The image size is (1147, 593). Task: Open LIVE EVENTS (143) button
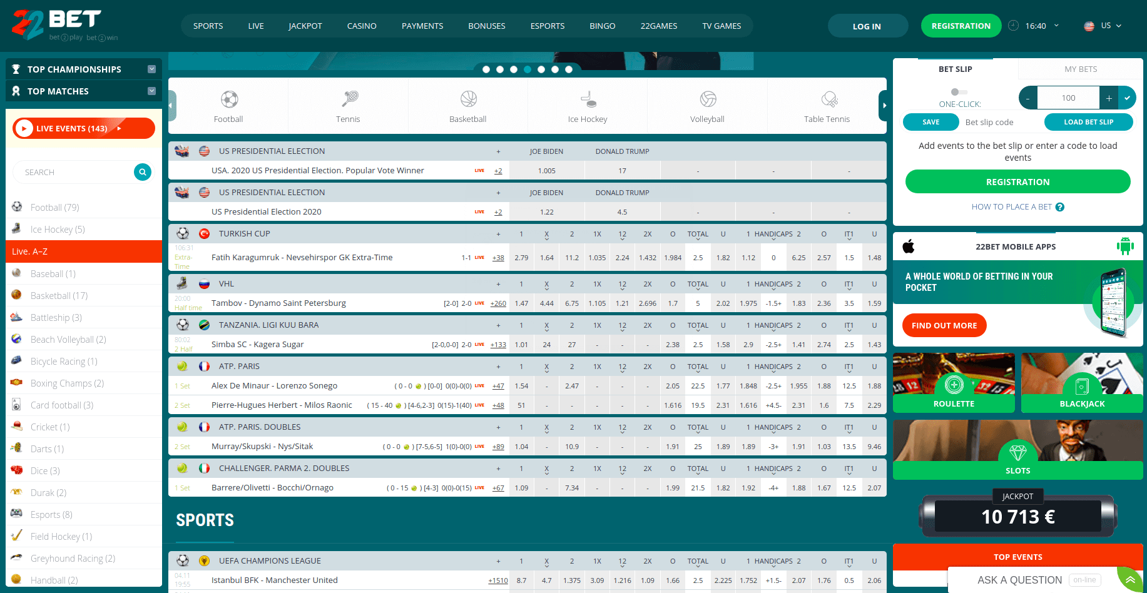84,128
